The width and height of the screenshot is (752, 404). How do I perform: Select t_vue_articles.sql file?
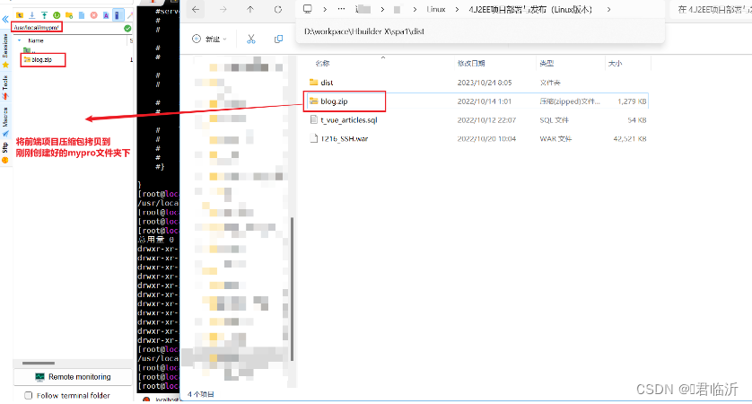[349, 120]
